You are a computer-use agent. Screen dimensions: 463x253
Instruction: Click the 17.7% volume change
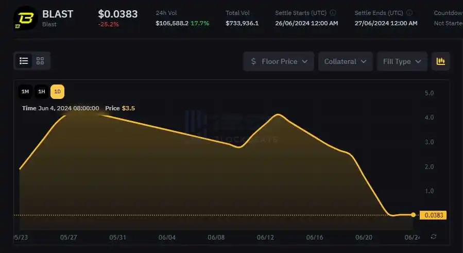(x=200, y=23)
